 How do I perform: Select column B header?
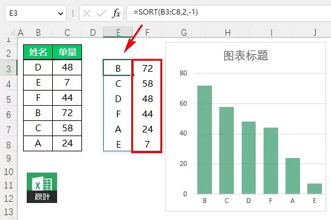pos(38,33)
